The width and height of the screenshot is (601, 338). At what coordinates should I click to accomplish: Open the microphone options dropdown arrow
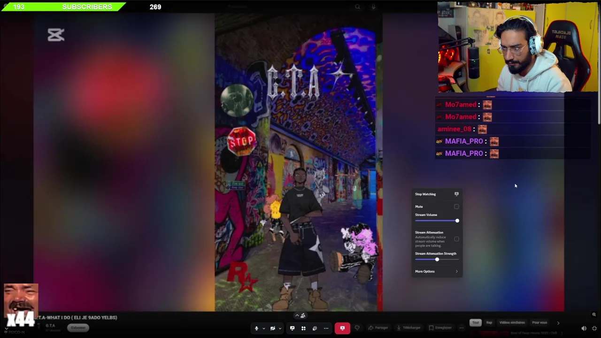click(x=264, y=329)
